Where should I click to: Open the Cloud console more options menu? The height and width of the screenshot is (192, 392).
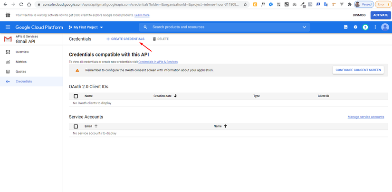pyautogui.click(x=375, y=27)
